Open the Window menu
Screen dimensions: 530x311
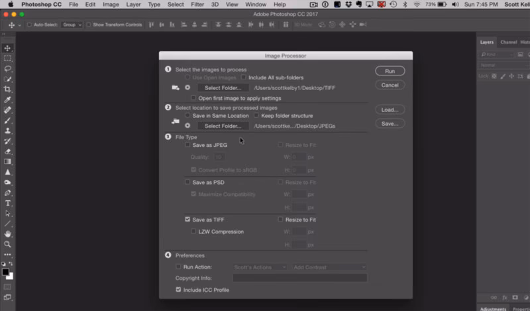[256, 5]
